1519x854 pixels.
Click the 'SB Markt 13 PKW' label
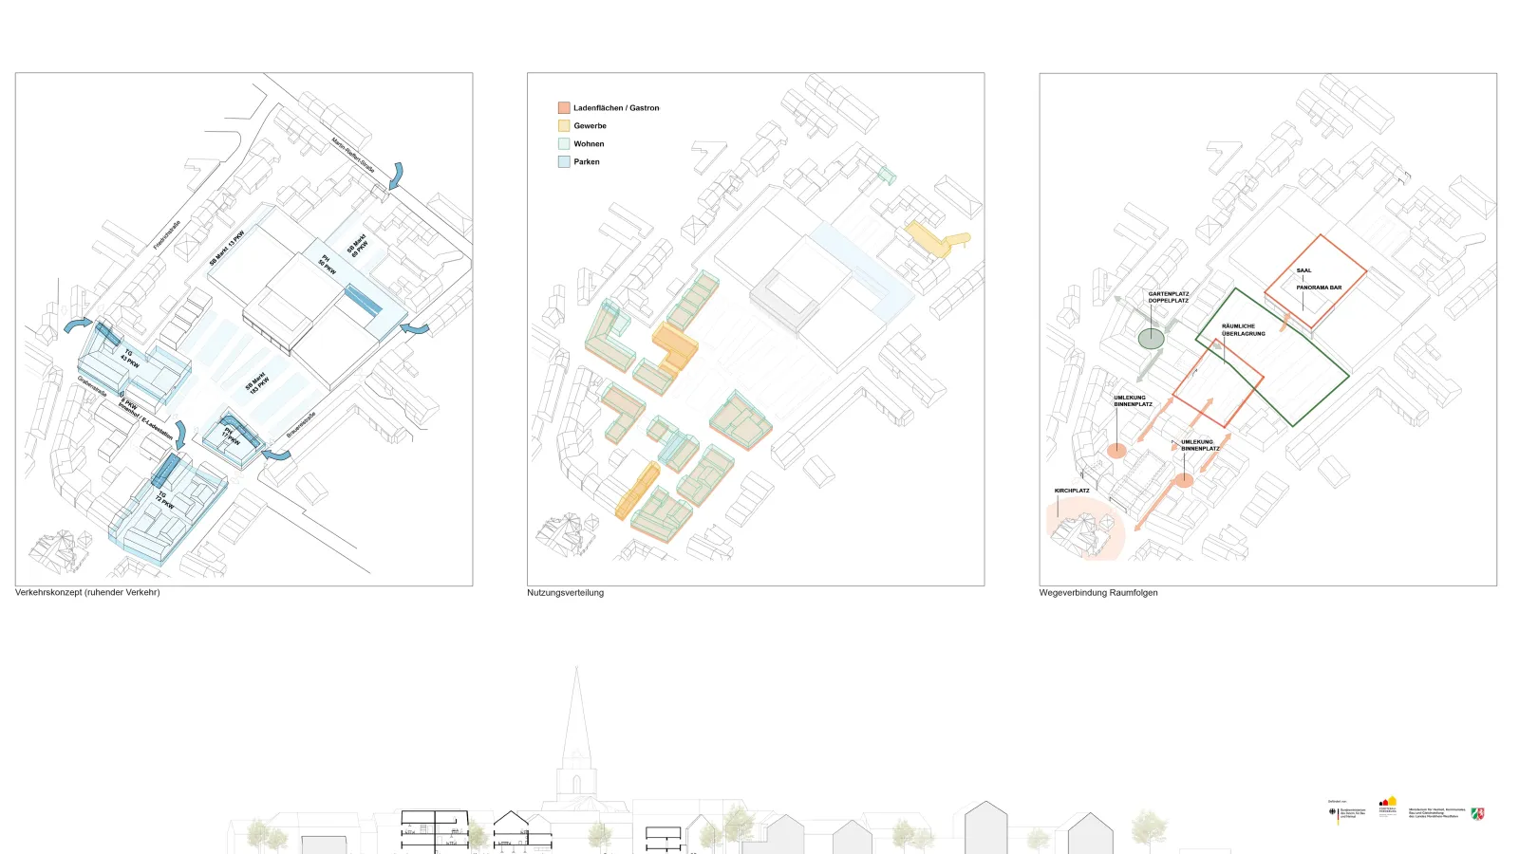pyautogui.click(x=227, y=248)
